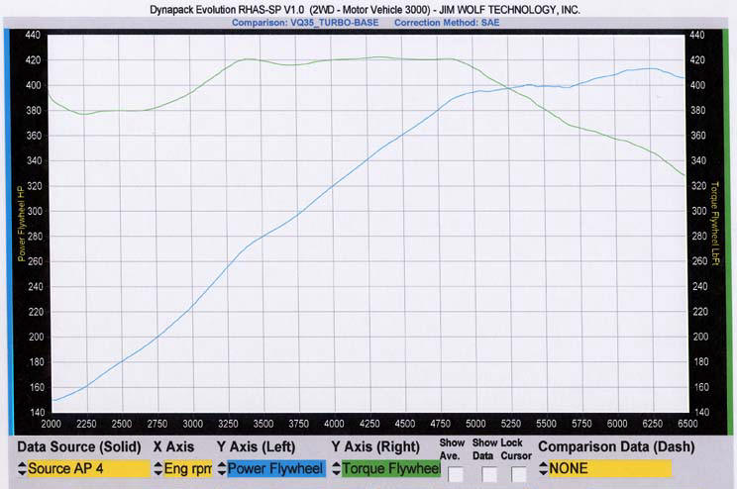737x489 pixels.
Task: Click the X Axis up-down arrows
Action: point(158,468)
